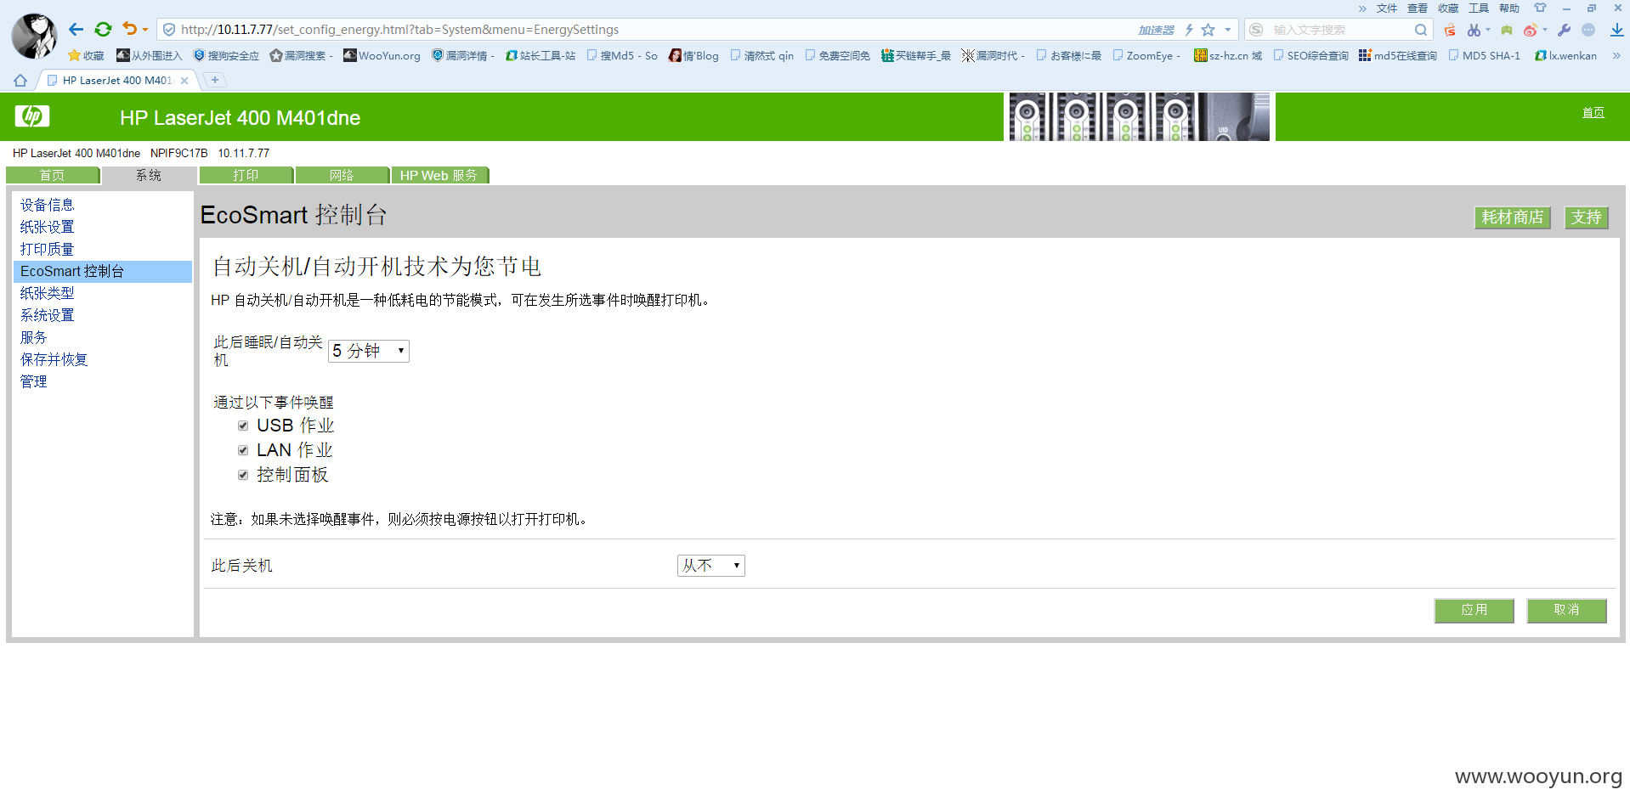The height and width of the screenshot is (801, 1630).
Task: Open 纸张类型 in the sidebar
Action: [x=48, y=293]
